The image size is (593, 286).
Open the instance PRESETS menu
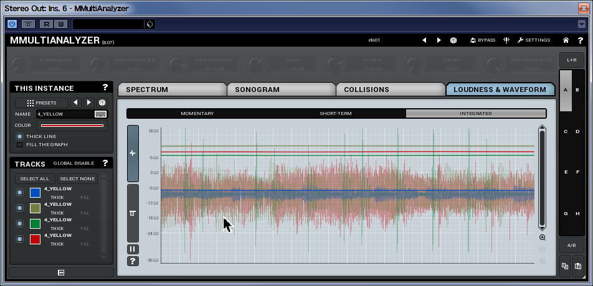pyautogui.click(x=42, y=103)
